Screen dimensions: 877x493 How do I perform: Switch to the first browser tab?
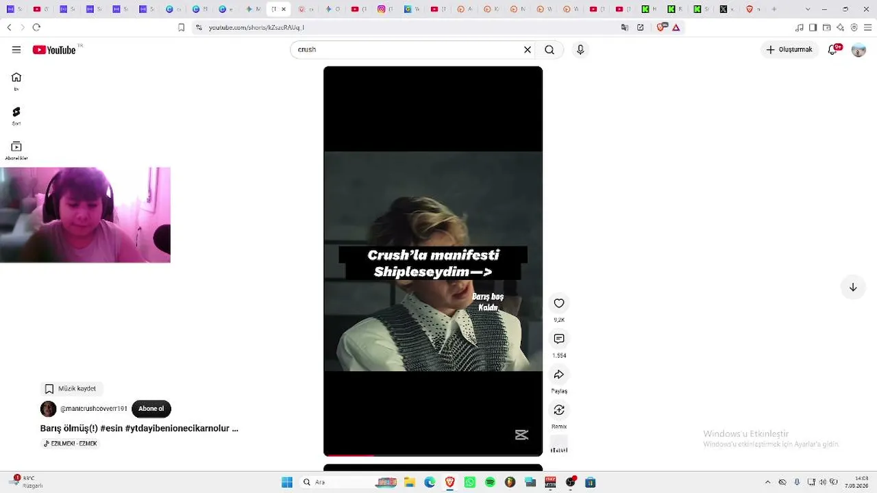pyautogui.click(x=14, y=9)
